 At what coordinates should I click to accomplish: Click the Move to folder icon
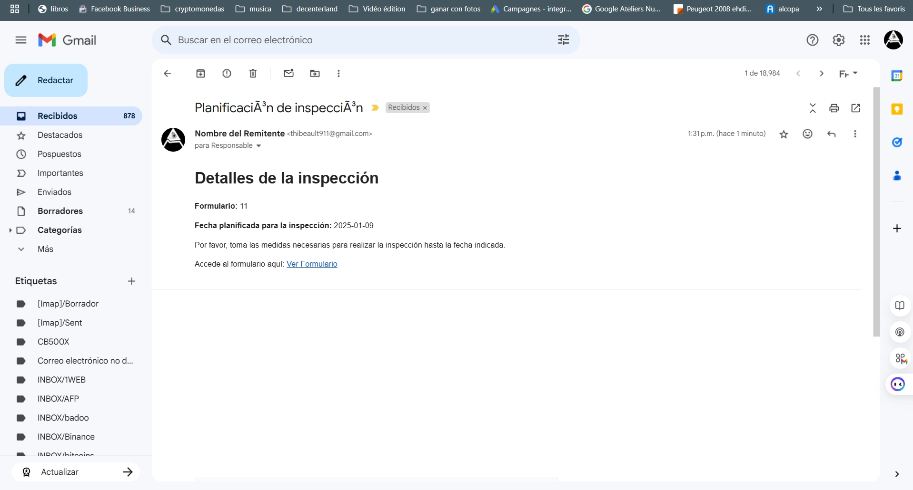(x=315, y=73)
